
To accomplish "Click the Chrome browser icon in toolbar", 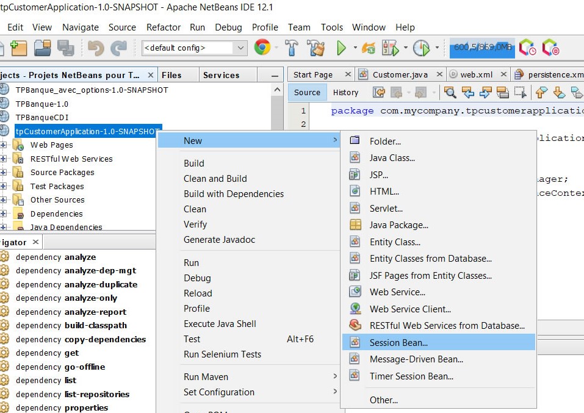I will pos(262,48).
